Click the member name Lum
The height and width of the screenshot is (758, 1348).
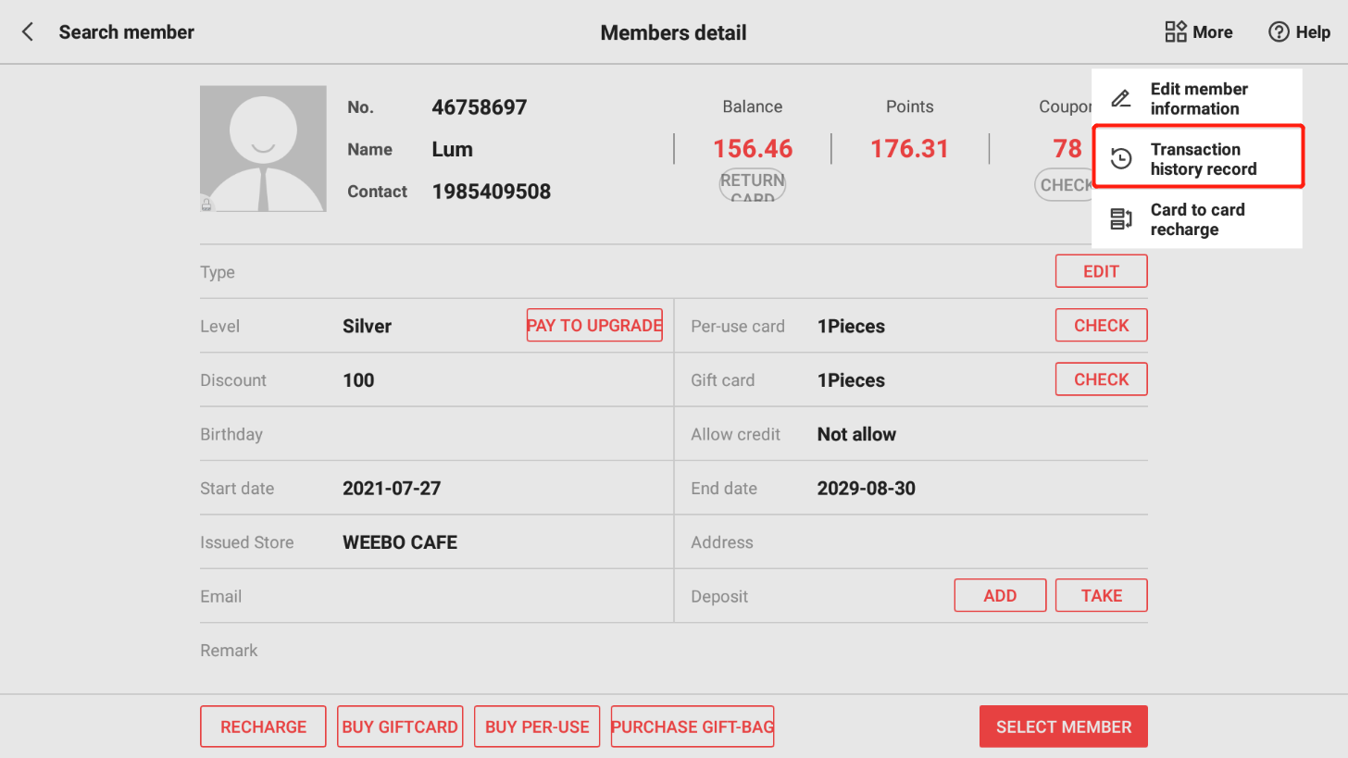[x=452, y=149]
